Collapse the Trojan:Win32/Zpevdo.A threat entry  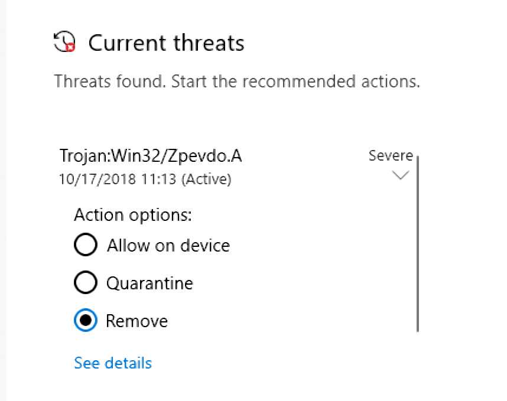coord(401,175)
